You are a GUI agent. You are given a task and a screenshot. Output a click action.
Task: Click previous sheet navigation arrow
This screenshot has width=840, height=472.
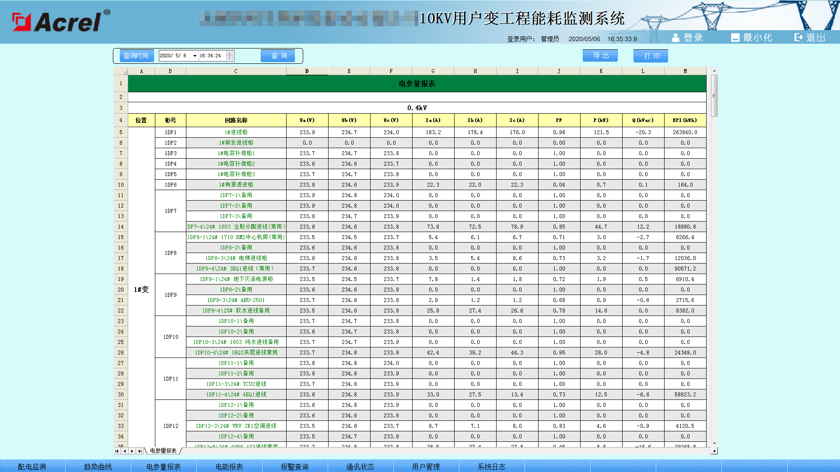coord(125,451)
